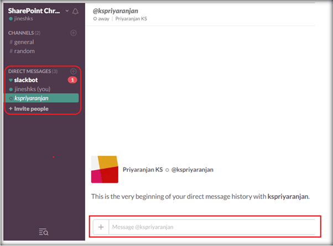The width and height of the screenshot is (333, 246).
Task: Click Invite people link
Action: [x=29, y=109]
